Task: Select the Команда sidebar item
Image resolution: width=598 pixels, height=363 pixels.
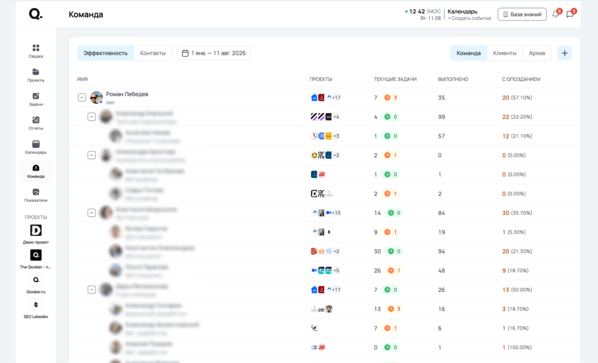Action: [36, 171]
